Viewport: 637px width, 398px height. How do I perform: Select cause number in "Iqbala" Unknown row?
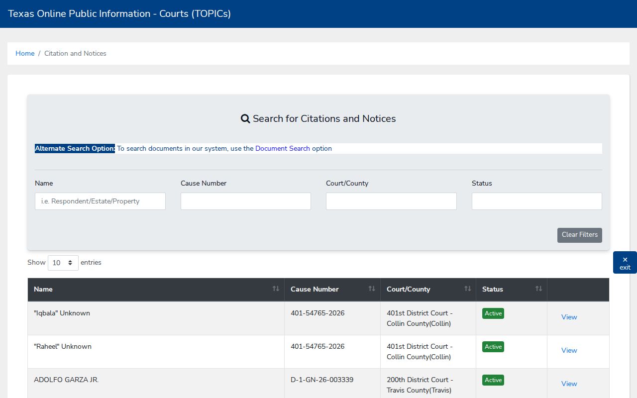[318, 313]
